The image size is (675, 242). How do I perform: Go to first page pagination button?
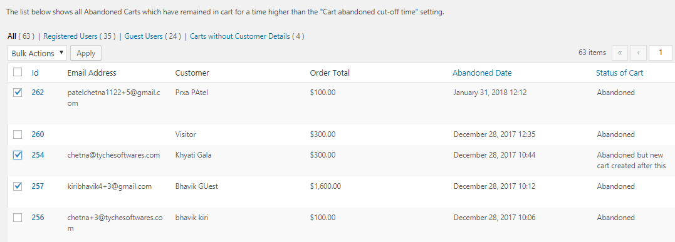coord(619,53)
